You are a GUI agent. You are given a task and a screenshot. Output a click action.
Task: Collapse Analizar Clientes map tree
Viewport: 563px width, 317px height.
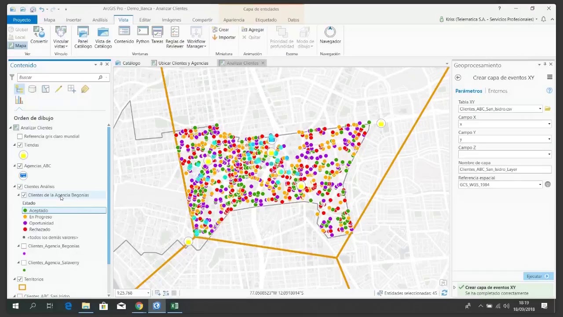11,128
